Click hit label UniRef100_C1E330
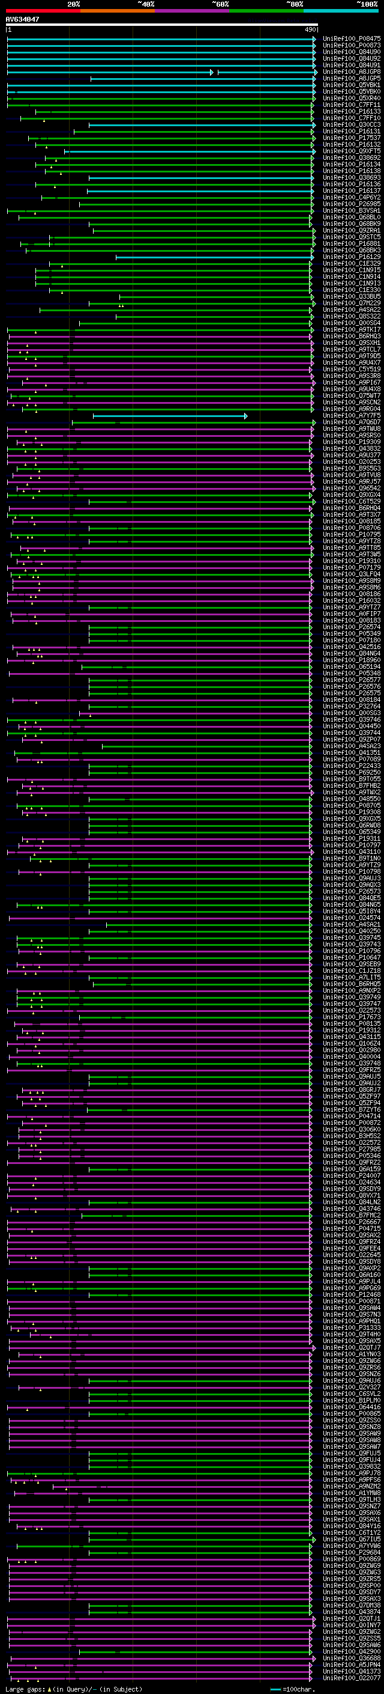This screenshot has width=384, height=1694. point(352,290)
